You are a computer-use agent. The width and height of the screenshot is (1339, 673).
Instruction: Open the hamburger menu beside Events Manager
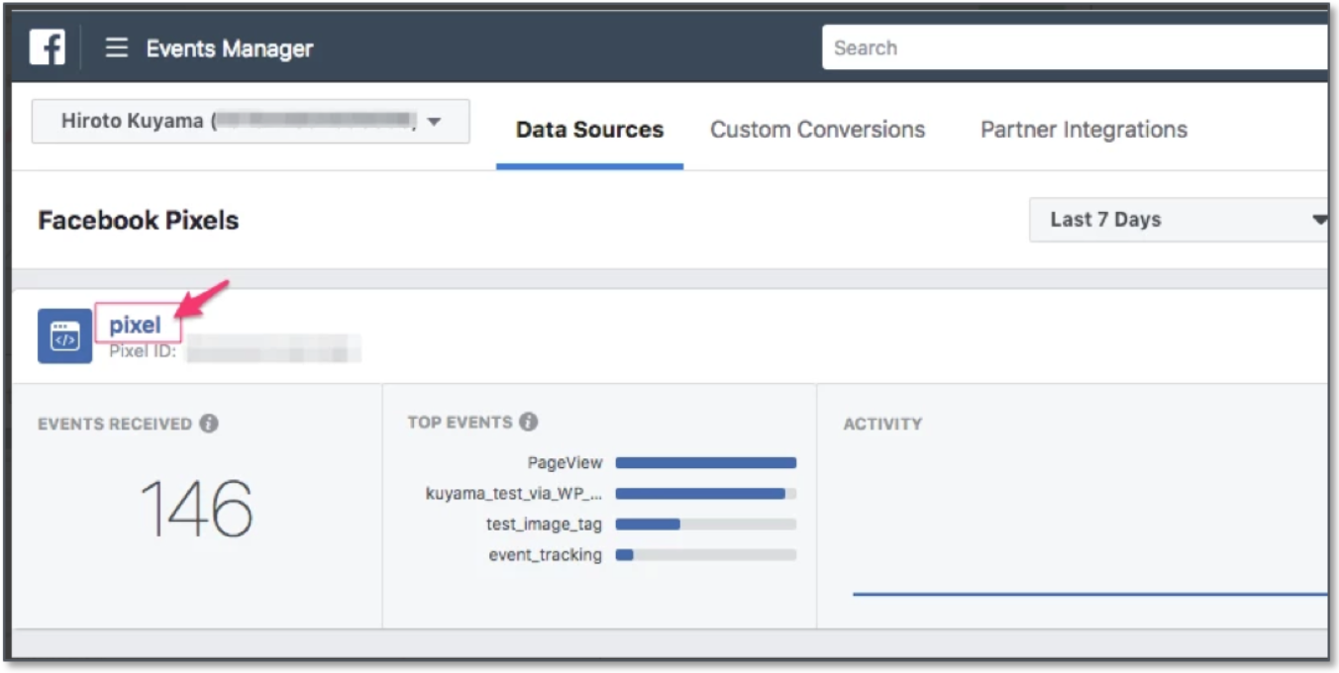pyautogui.click(x=117, y=48)
